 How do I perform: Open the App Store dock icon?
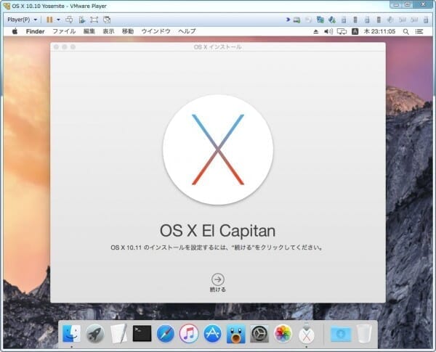point(212,333)
